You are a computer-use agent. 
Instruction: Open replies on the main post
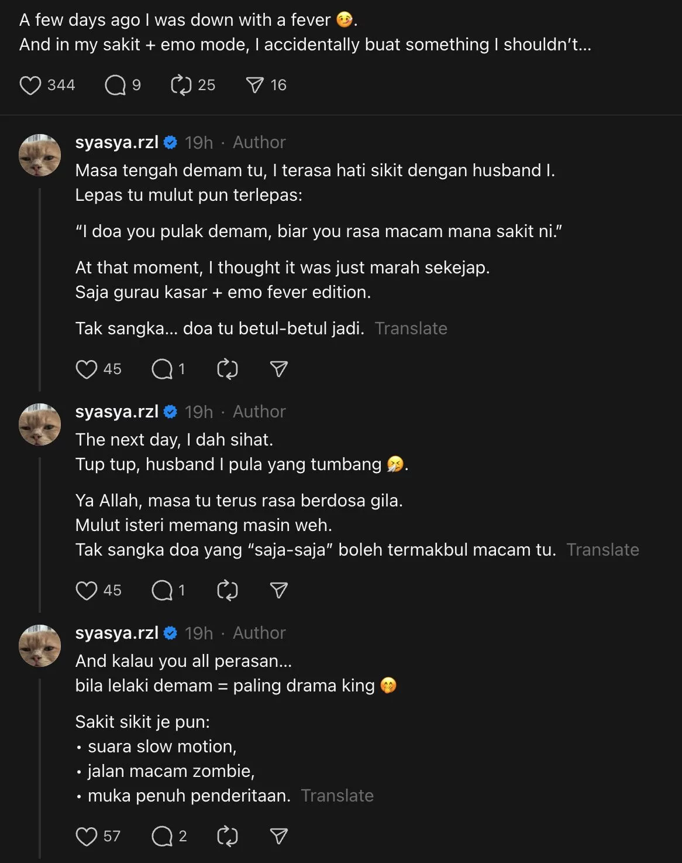[115, 85]
